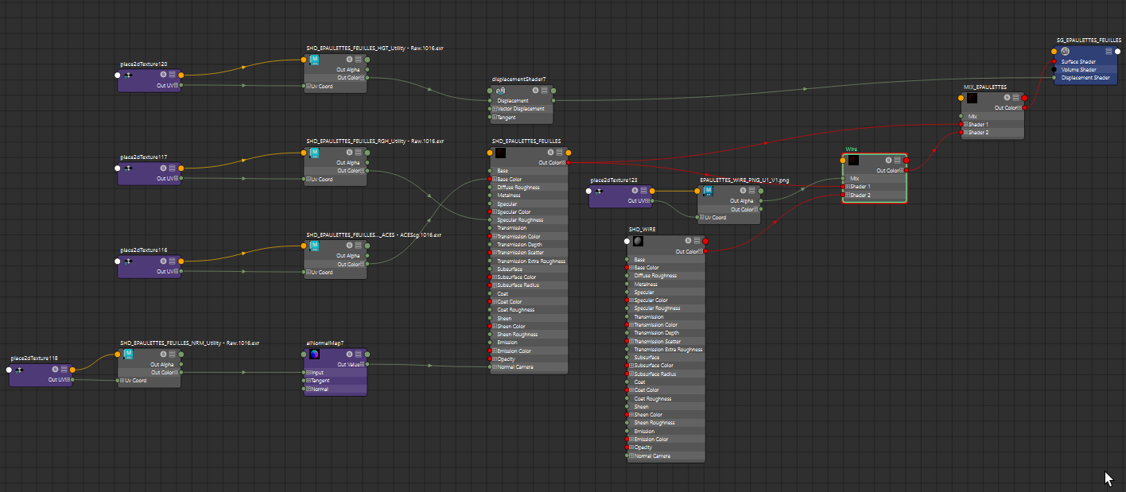Click the Normal Camera input port on SHD_EPAULETTES_FEUILLES
This screenshot has height=492, width=1126.
coord(491,367)
